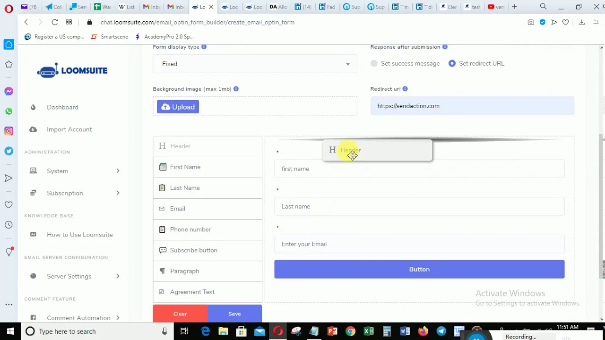Open Messenger in Opera sidebar
This screenshot has height=340, width=605.
coord(9,91)
